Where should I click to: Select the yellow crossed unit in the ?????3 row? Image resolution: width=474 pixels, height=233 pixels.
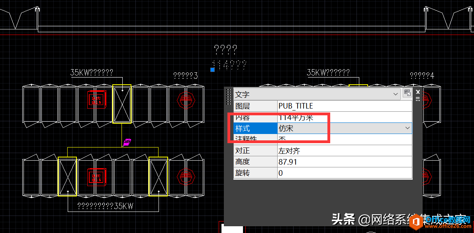(x=122, y=104)
